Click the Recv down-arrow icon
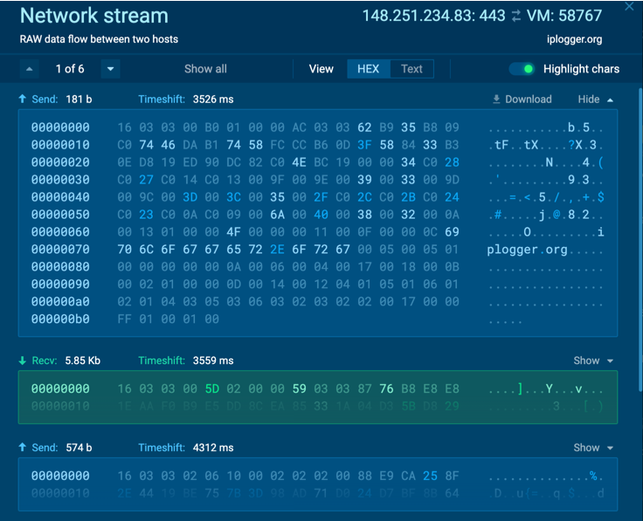The image size is (643, 521). [23, 360]
